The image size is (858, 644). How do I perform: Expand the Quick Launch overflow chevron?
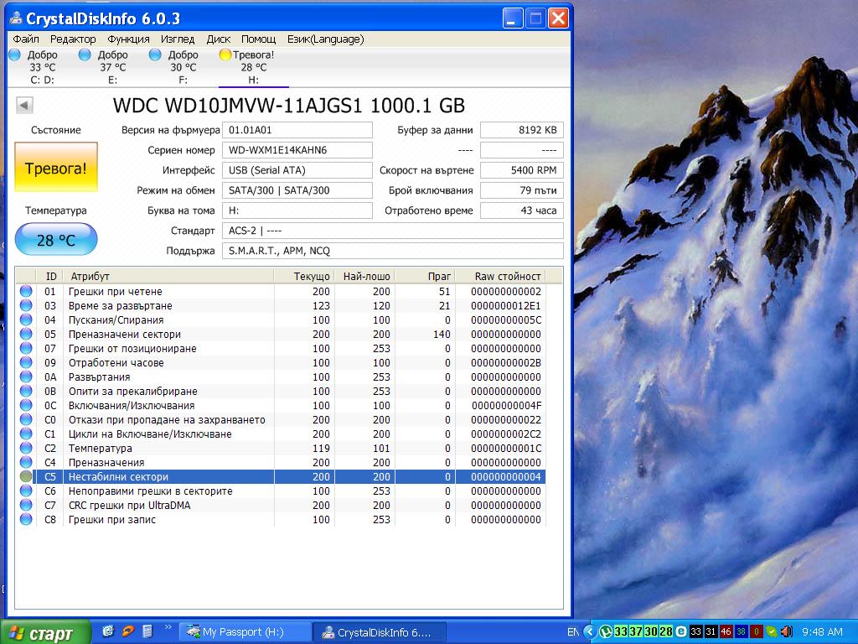tap(168, 627)
